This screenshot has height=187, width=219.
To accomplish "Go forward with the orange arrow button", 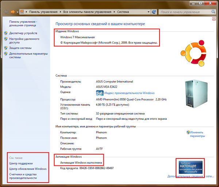I will 13,12.
